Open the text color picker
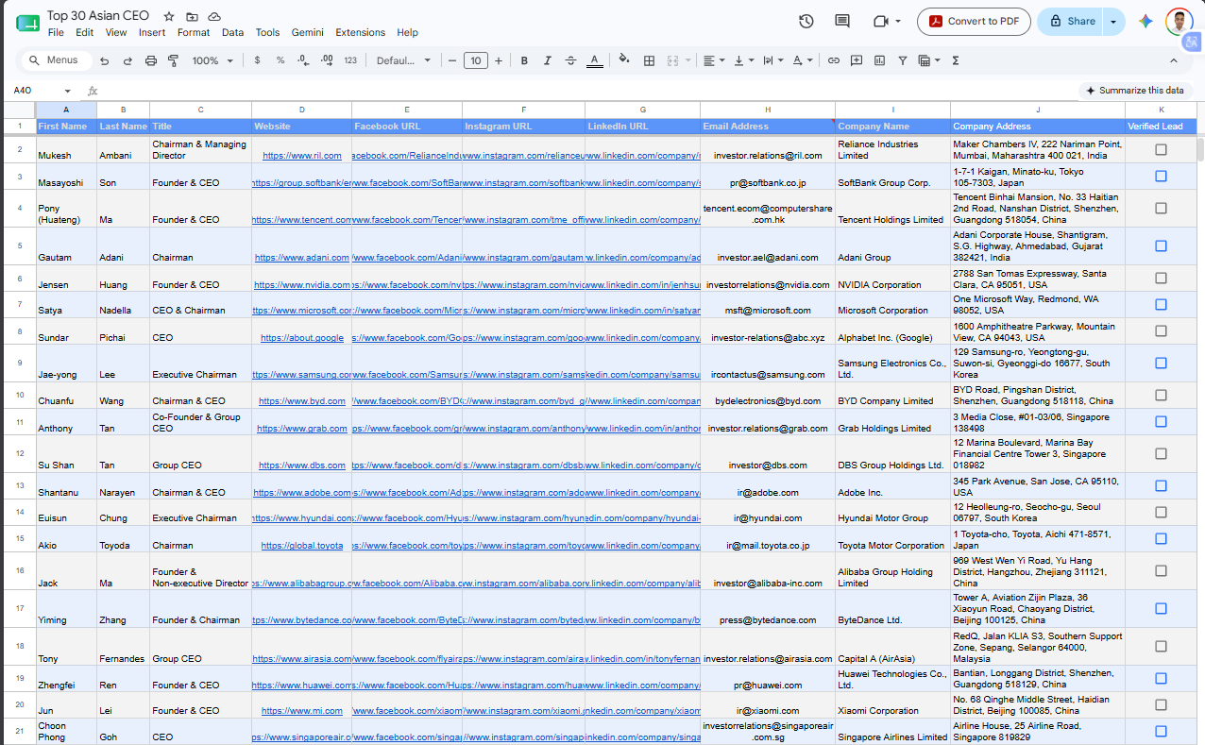The height and width of the screenshot is (745, 1205). (594, 60)
